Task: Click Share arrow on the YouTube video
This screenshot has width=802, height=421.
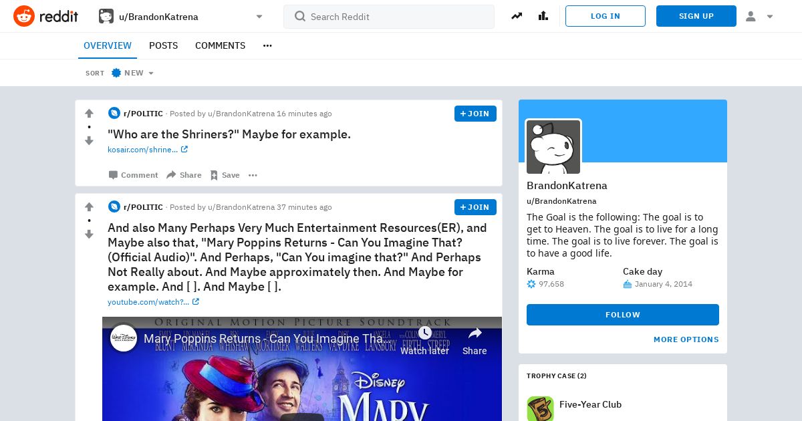Action: tap(475, 341)
